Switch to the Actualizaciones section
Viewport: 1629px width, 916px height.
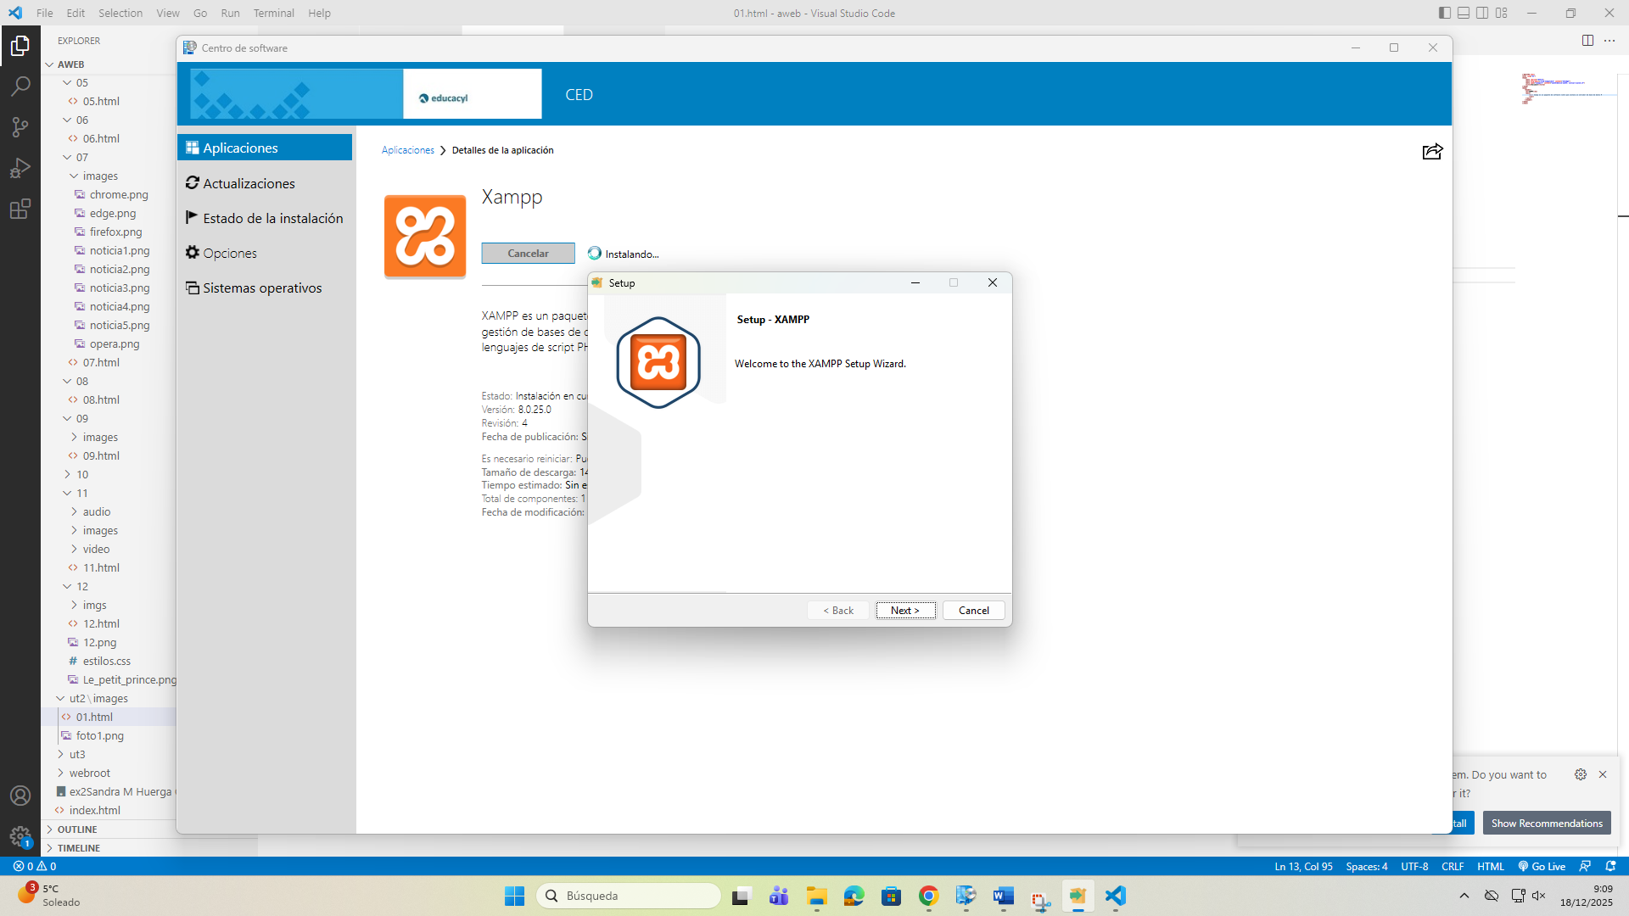coord(248,183)
